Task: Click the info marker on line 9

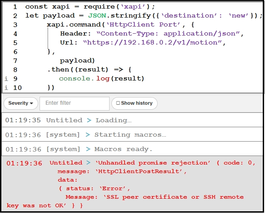Action: (x=6, y=79)
